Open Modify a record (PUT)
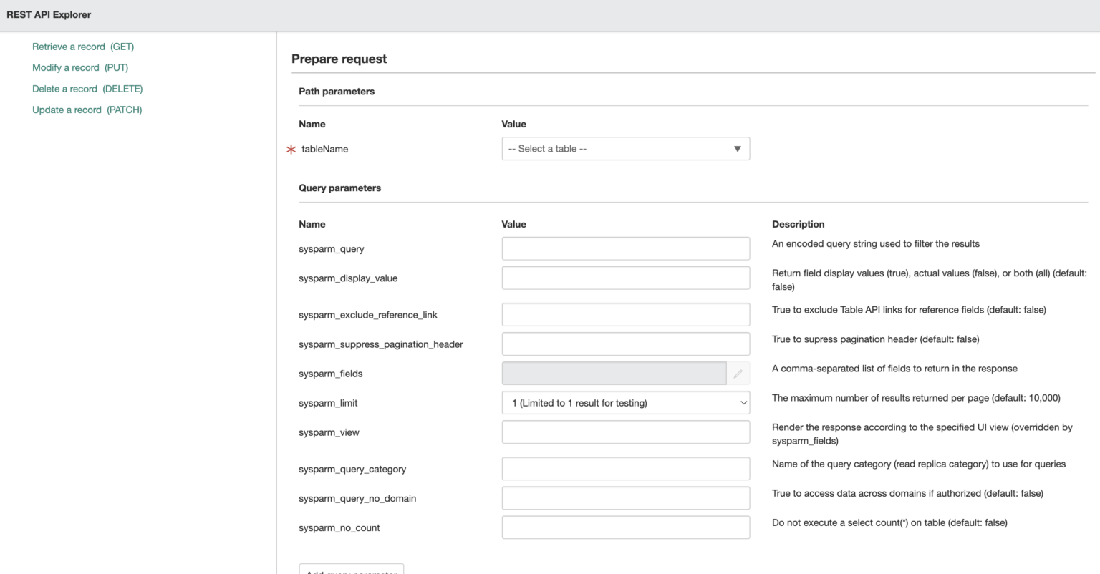Image resolution: width=1100 pixels, height=574 pixels. [x=79, y=67]
